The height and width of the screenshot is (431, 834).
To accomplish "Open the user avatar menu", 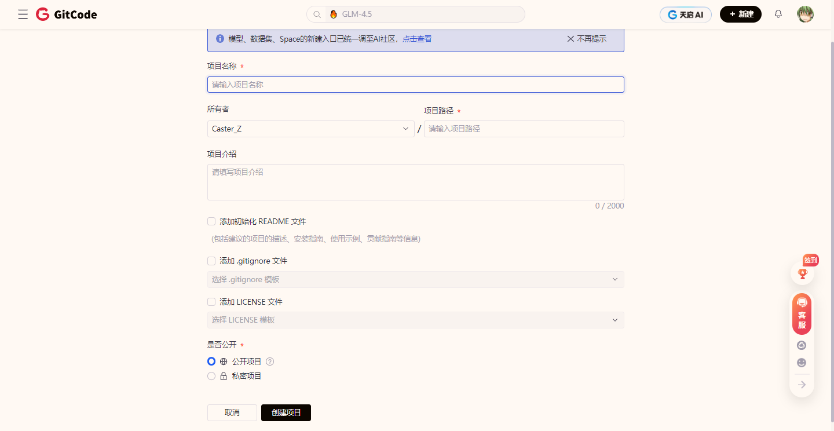I will coord(805,14).
